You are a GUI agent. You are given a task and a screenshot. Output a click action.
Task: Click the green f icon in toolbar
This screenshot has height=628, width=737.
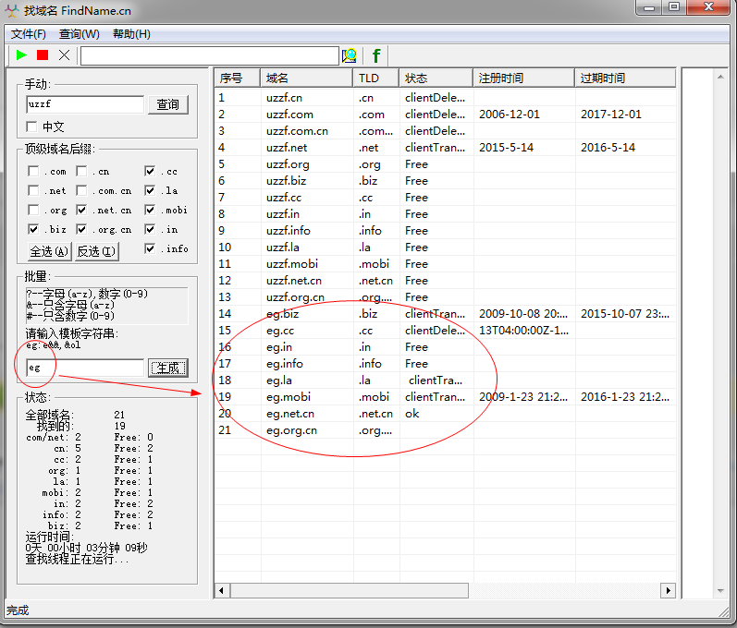coord(376,55)
